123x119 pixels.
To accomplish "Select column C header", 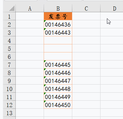I will click(86, 8).
